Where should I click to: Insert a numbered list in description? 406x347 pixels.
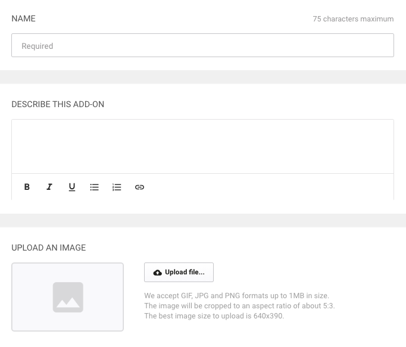[117, 187]
